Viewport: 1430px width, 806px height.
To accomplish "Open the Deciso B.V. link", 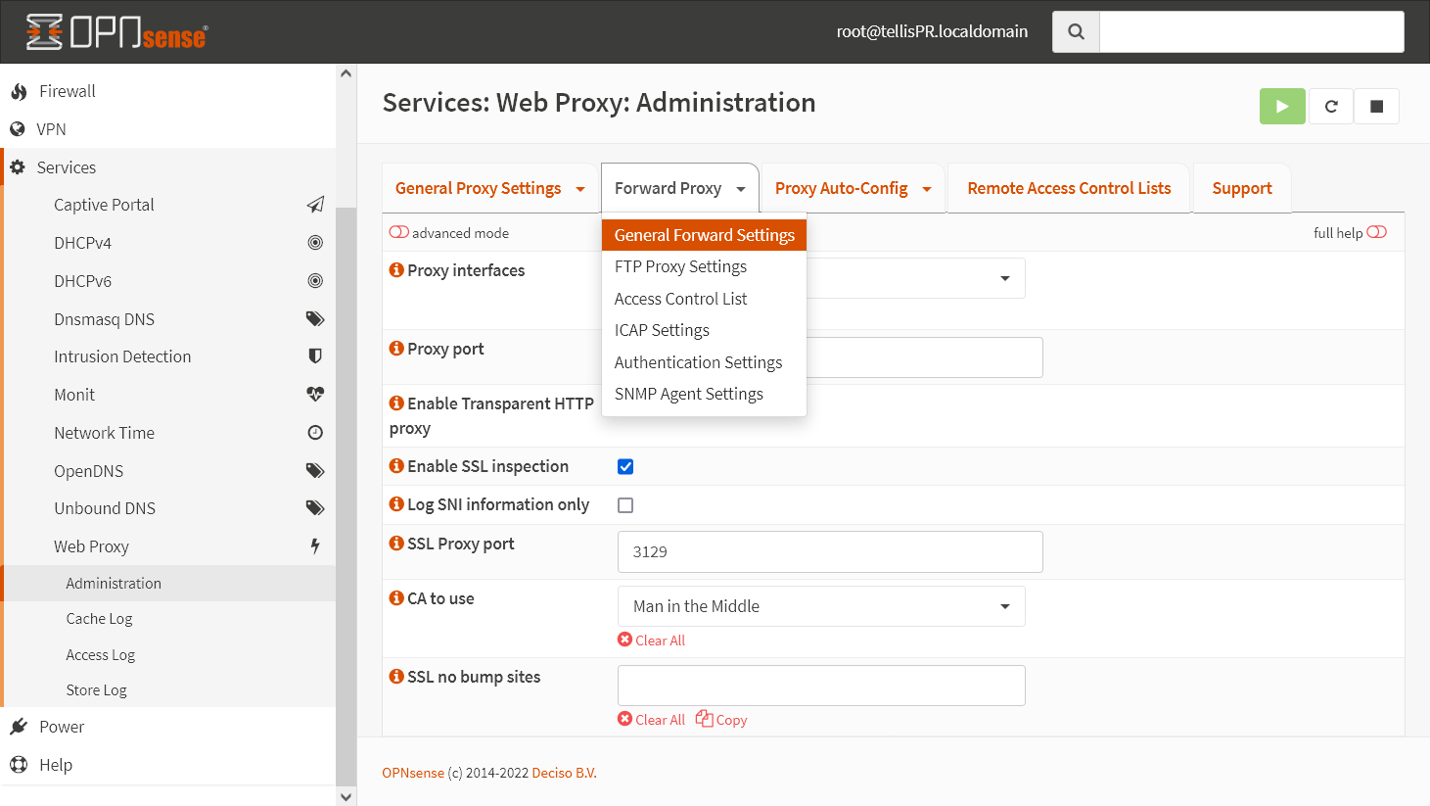I will point(564,772).
